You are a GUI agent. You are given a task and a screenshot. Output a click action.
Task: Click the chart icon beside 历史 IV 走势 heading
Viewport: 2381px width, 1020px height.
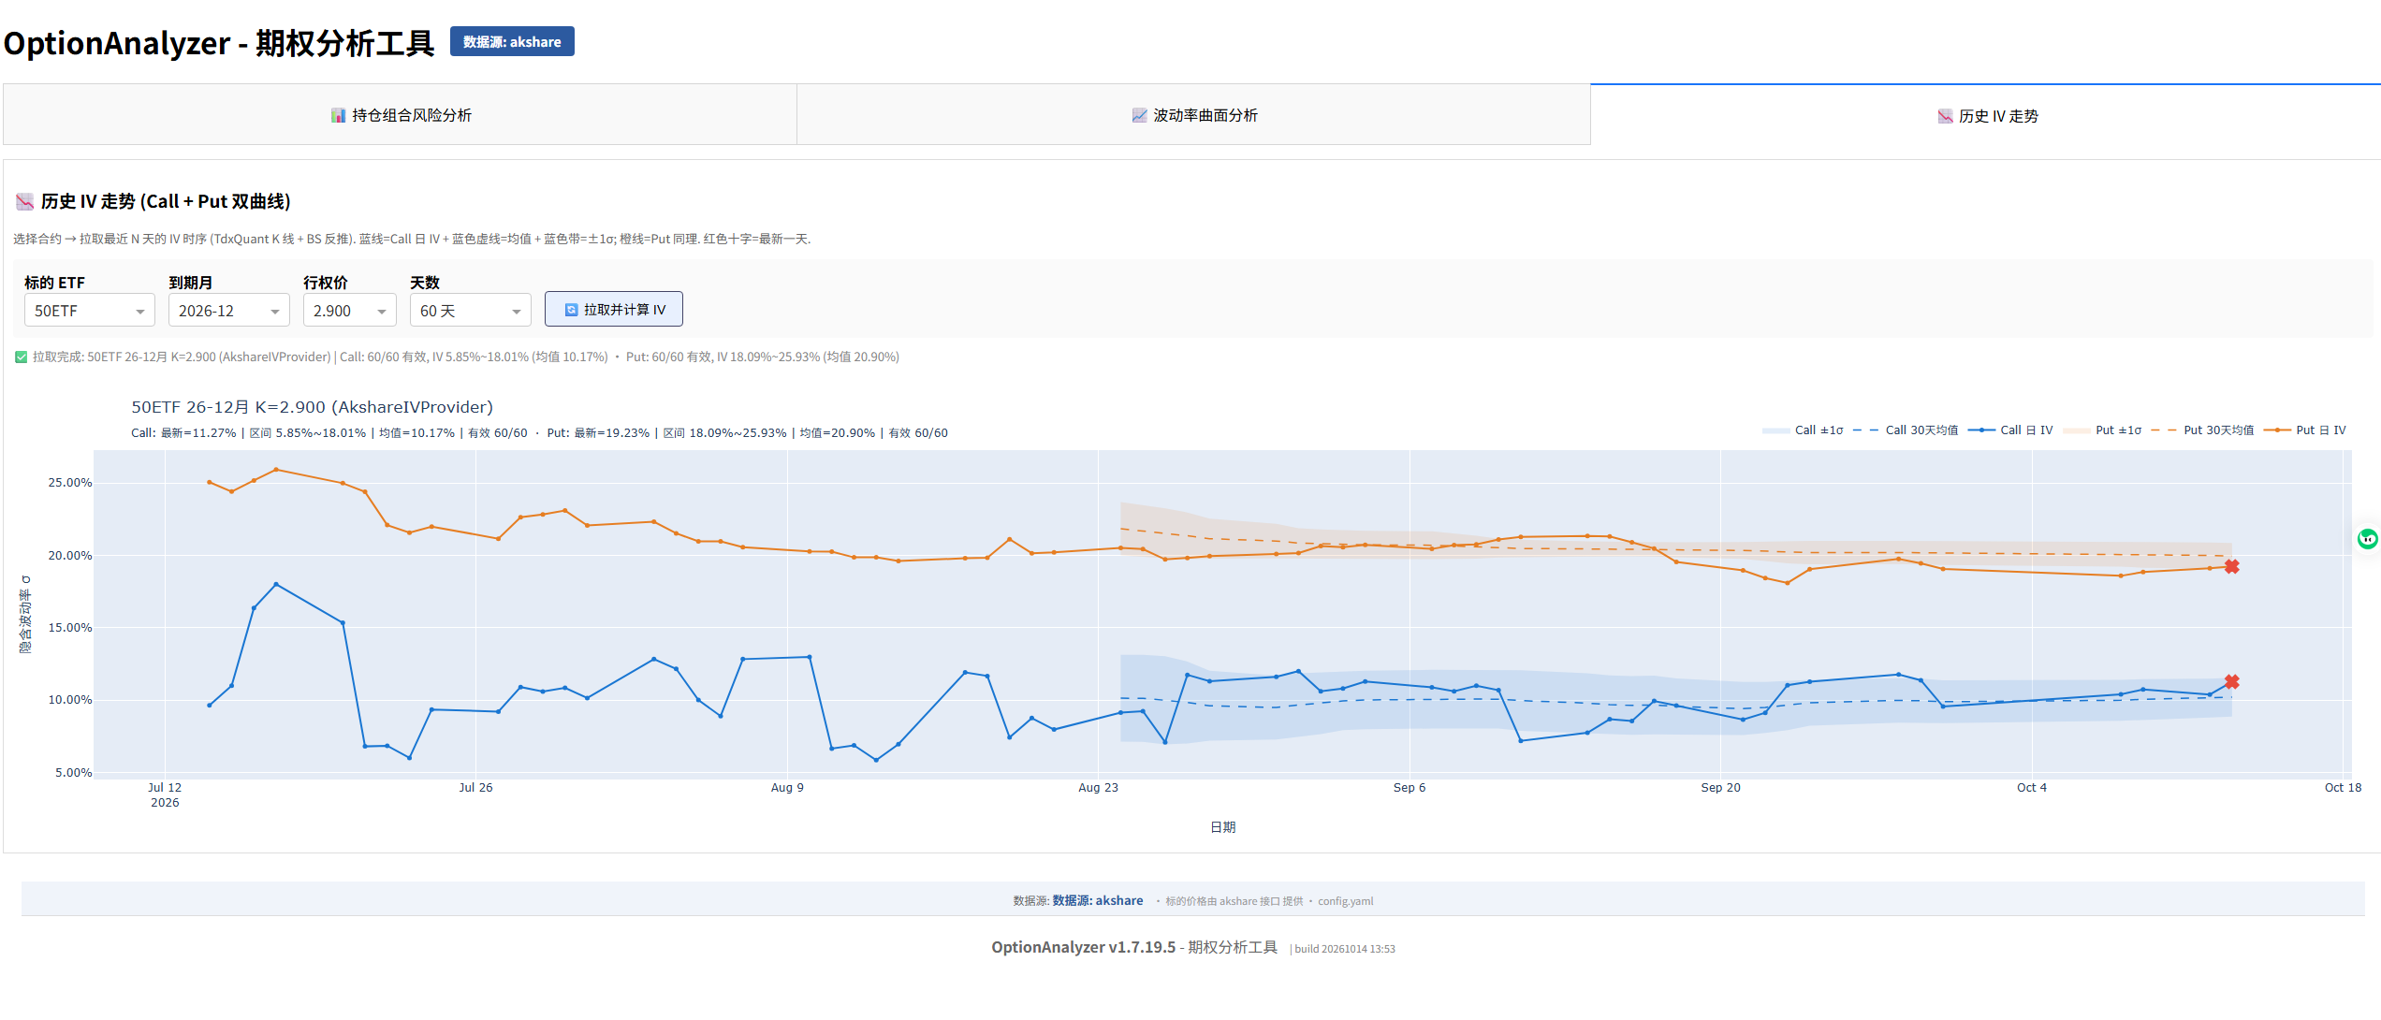pos(25,201)
